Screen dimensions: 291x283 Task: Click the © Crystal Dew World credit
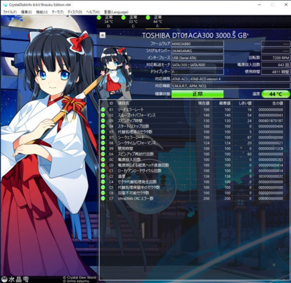coord(80,278)
